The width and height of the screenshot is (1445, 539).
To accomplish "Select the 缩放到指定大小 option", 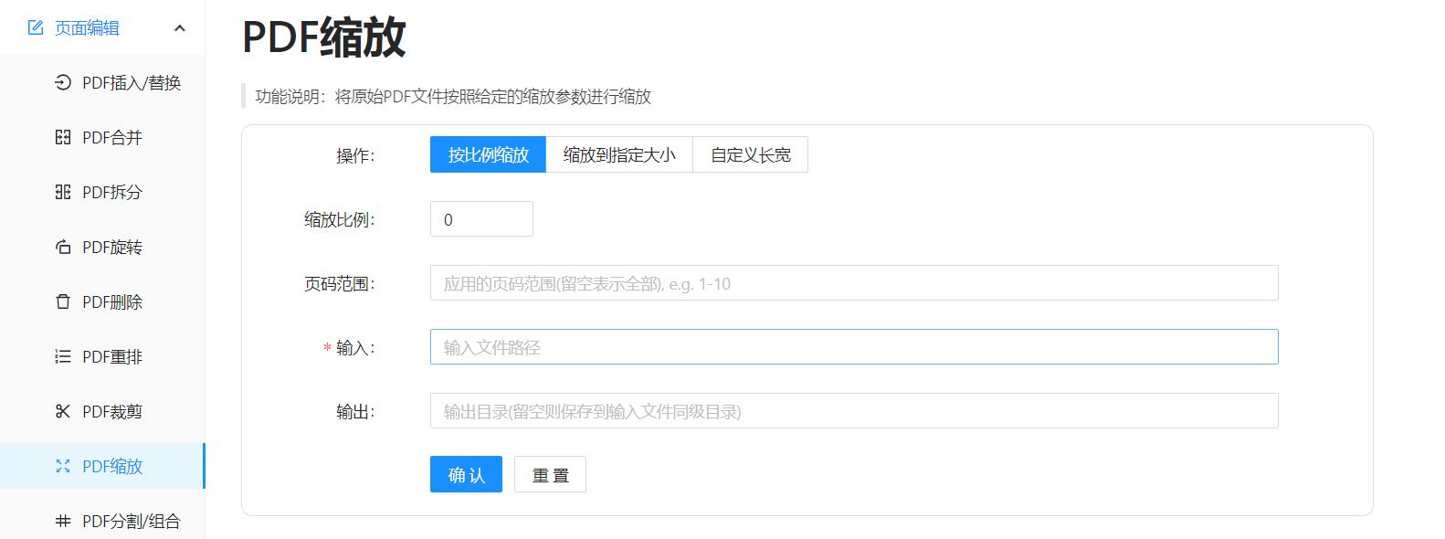I will [619, 155].
